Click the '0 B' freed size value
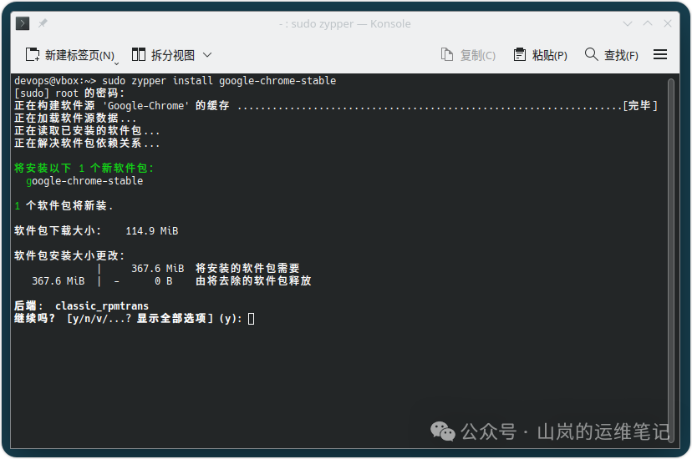This screenshot has height=459, width=692. coord(163,281)
